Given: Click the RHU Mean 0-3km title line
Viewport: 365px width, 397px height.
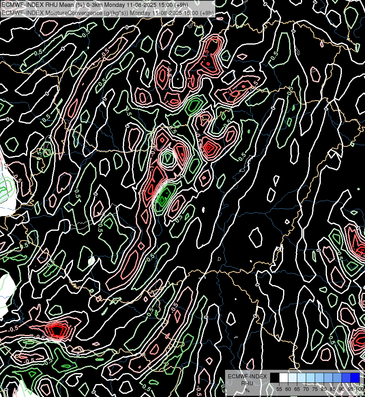Looking at the screenshot, I should click(95, 5).
